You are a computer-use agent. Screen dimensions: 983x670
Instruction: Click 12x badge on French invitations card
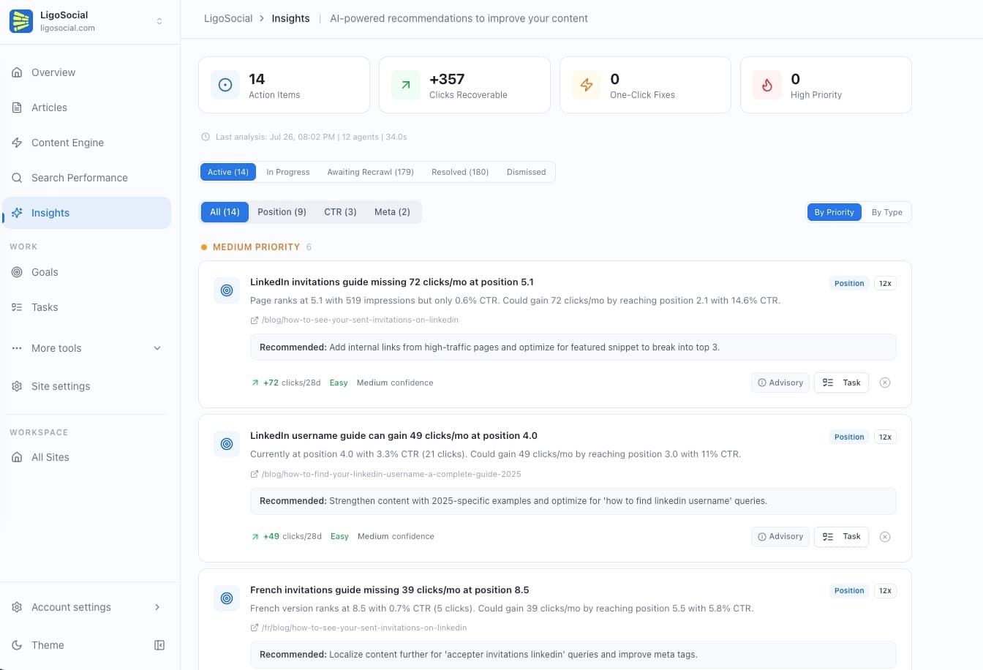pos(885,590)
